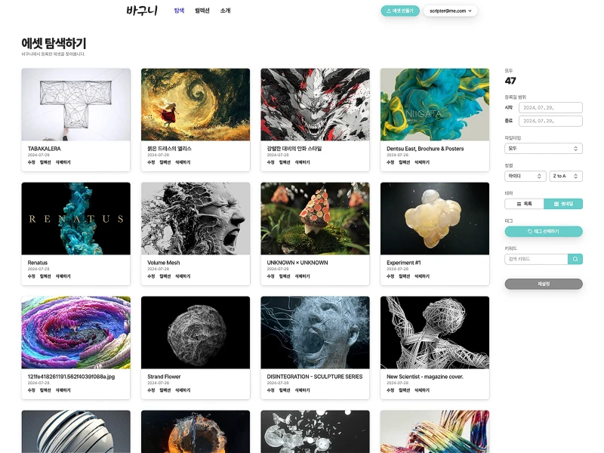The image size is (604, 453).
Task: Click 수정 on the UNKNOWN × UNKNOWN card
Action: pyautogui.click(x=271, y=276)
